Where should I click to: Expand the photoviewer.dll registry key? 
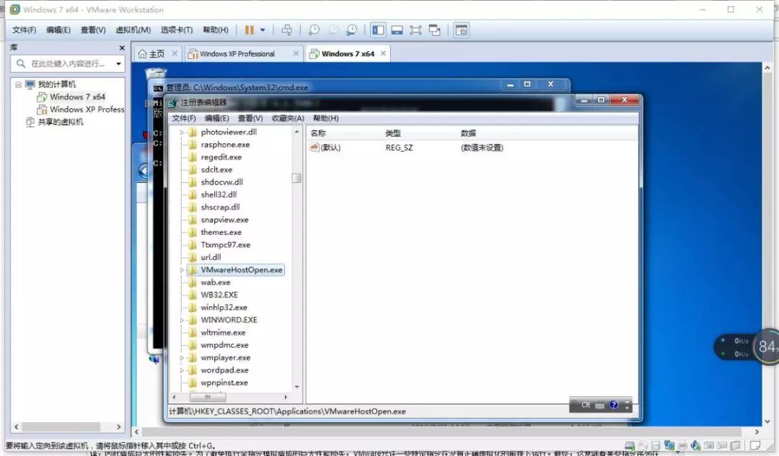(x=182, y=133)
